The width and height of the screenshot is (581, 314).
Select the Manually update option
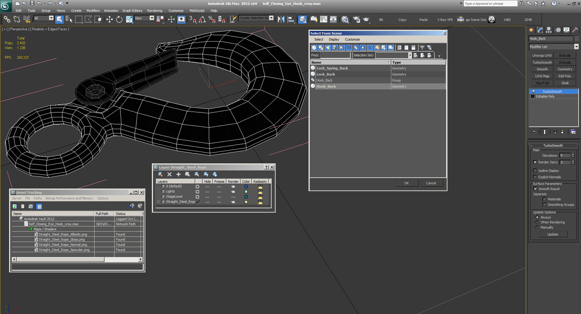click(537, 228)
